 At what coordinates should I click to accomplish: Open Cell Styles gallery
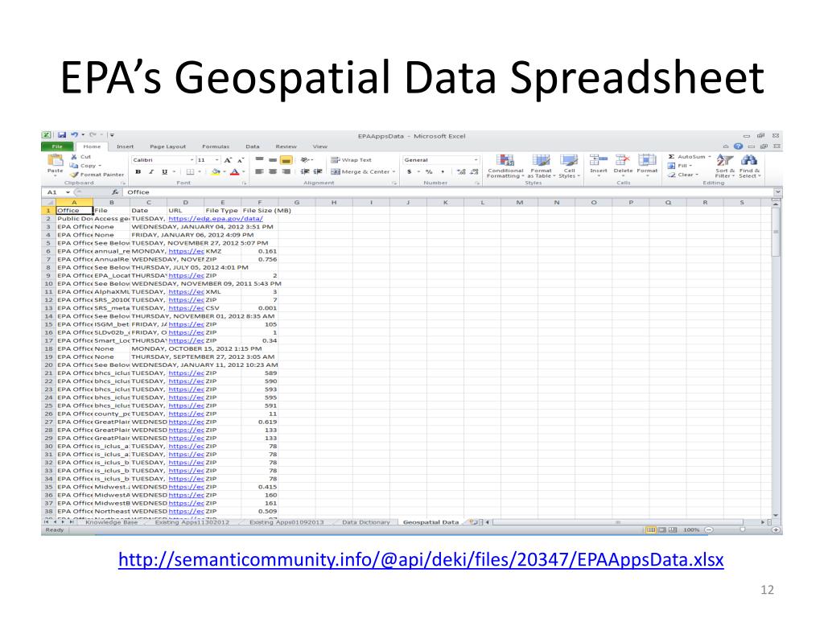click(569, 166)
